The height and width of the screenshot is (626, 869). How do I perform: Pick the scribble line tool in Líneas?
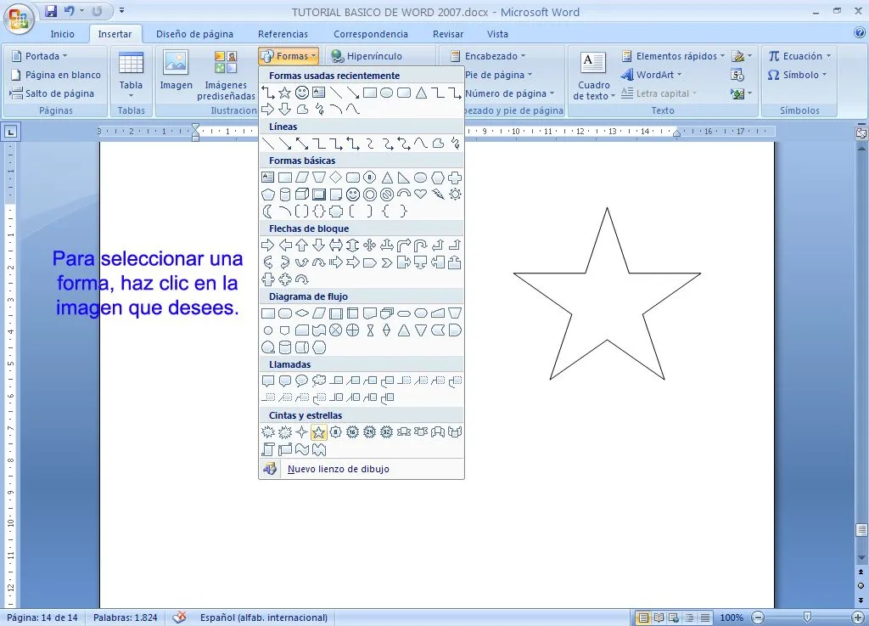455,144
